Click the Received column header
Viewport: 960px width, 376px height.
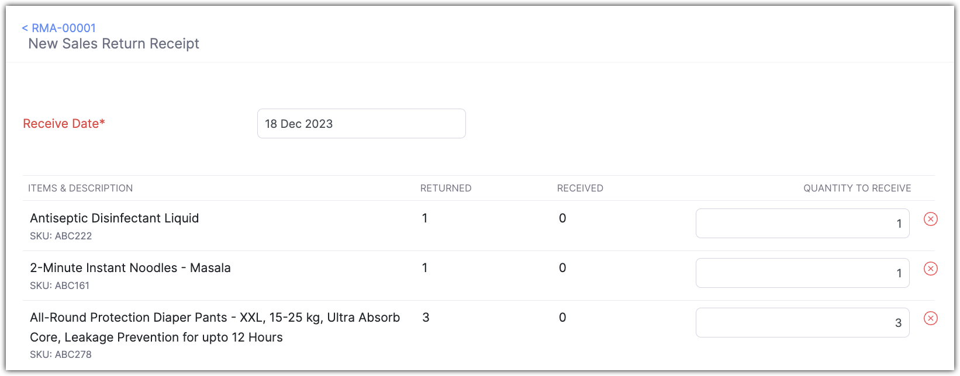(x=580, y=188)
